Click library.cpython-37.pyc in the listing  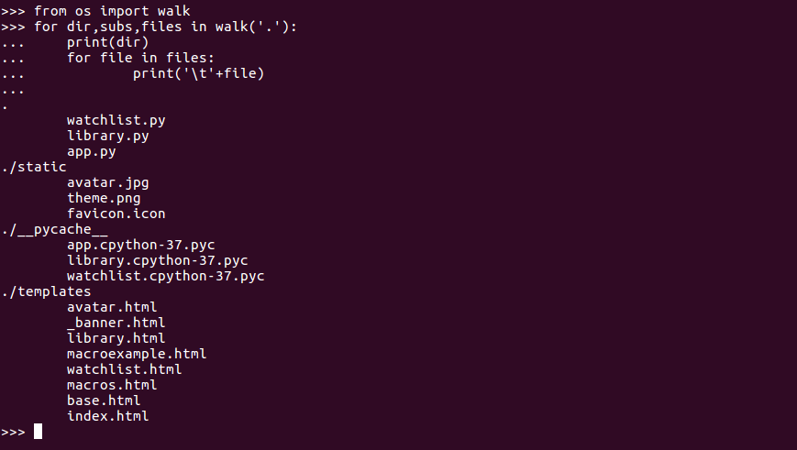158,260
